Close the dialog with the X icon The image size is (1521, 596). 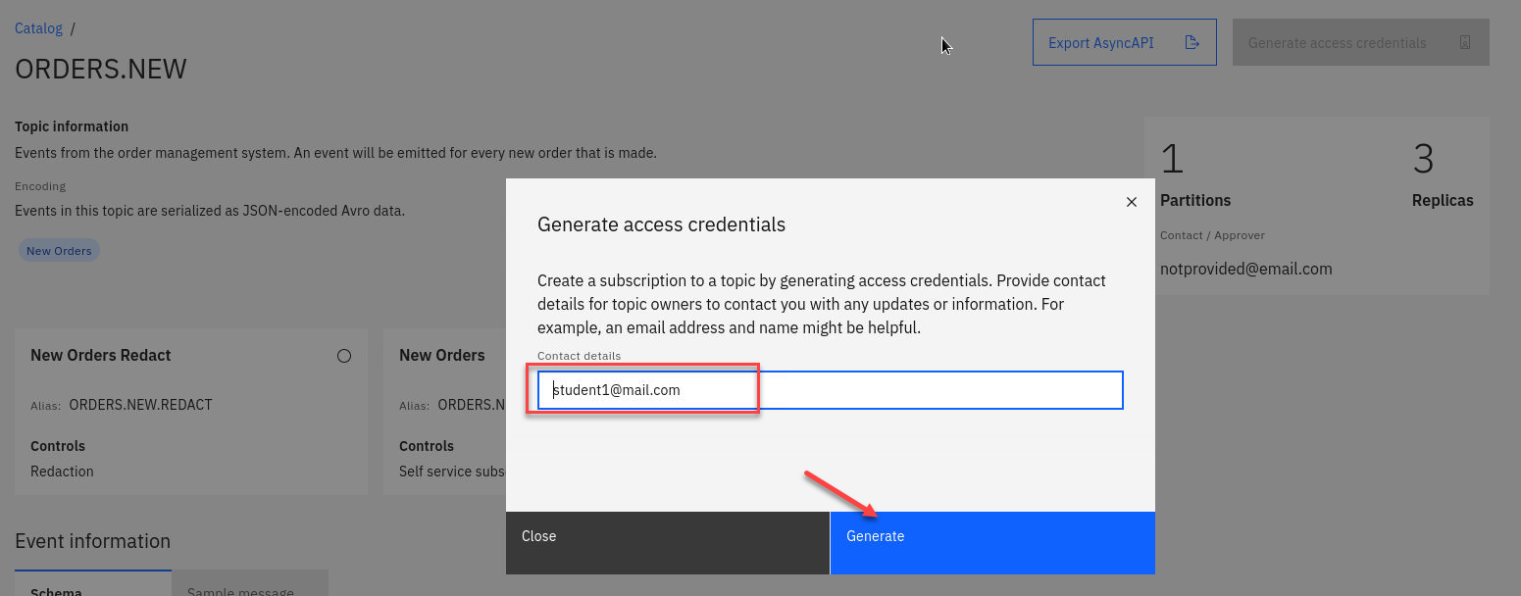click(x=1132, y=202)
